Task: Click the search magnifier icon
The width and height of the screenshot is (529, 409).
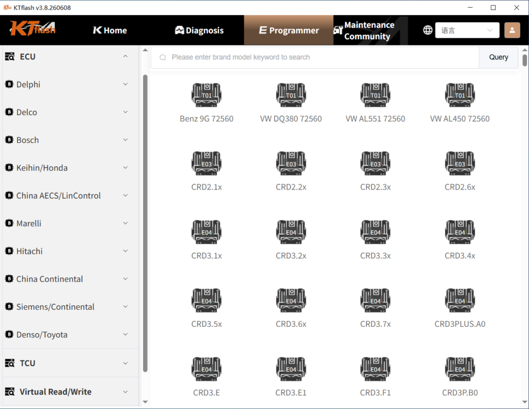Action: click(x=163, y=57)
